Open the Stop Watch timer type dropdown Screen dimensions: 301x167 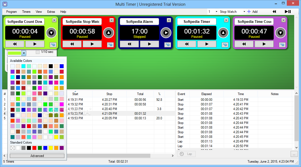(244, 12)
